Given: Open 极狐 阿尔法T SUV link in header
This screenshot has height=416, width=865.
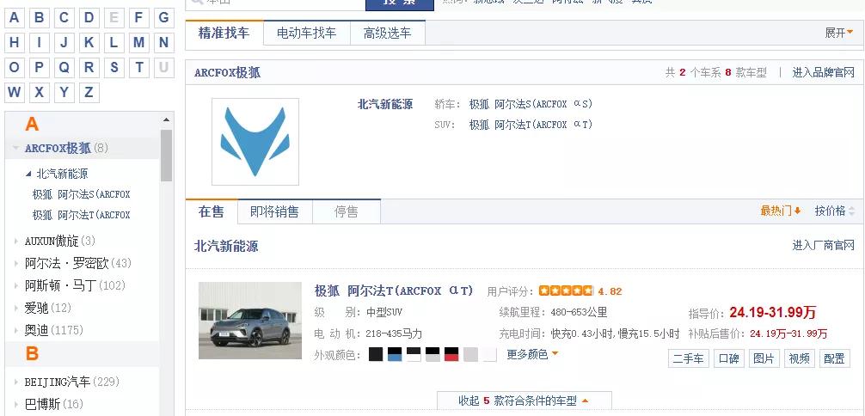Looking at the screenshot, I should (531, 125).
